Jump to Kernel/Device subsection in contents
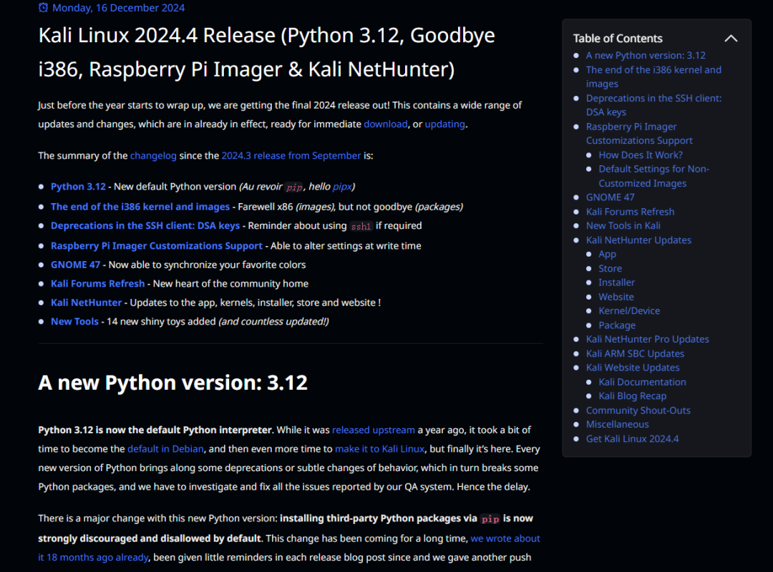The width and height of the screenshot is (773, 572). (629, 311)
